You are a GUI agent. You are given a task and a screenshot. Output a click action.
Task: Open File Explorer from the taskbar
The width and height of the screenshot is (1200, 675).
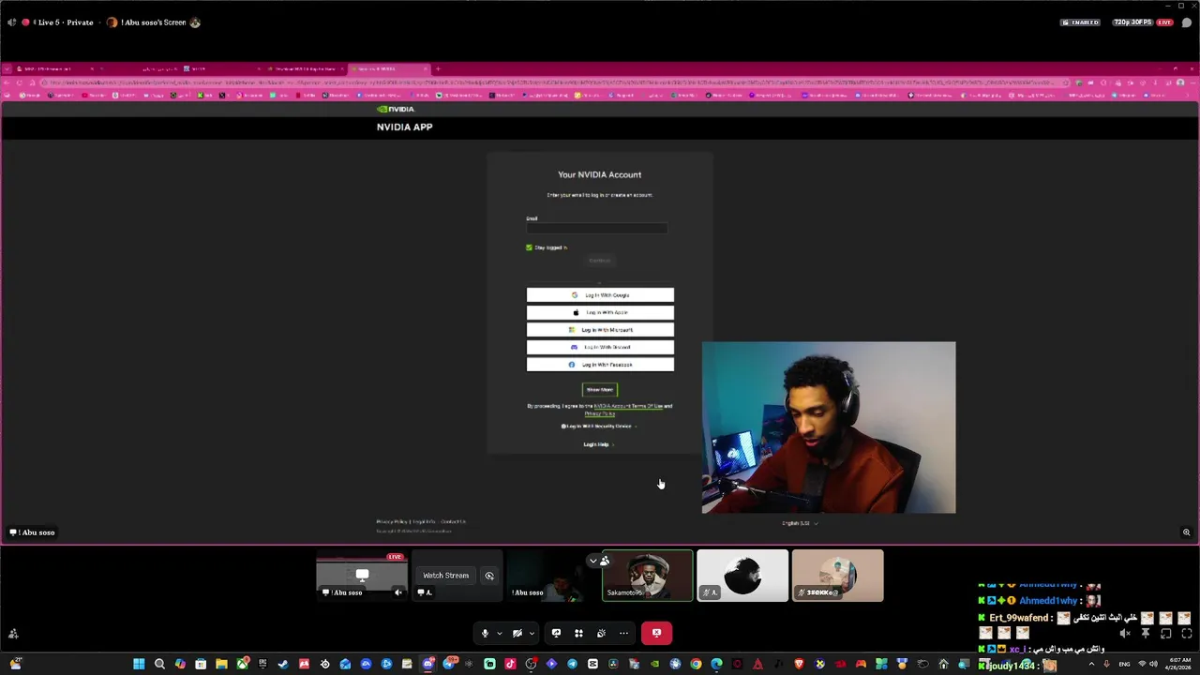pyautogui.click(x=221, y=664)
